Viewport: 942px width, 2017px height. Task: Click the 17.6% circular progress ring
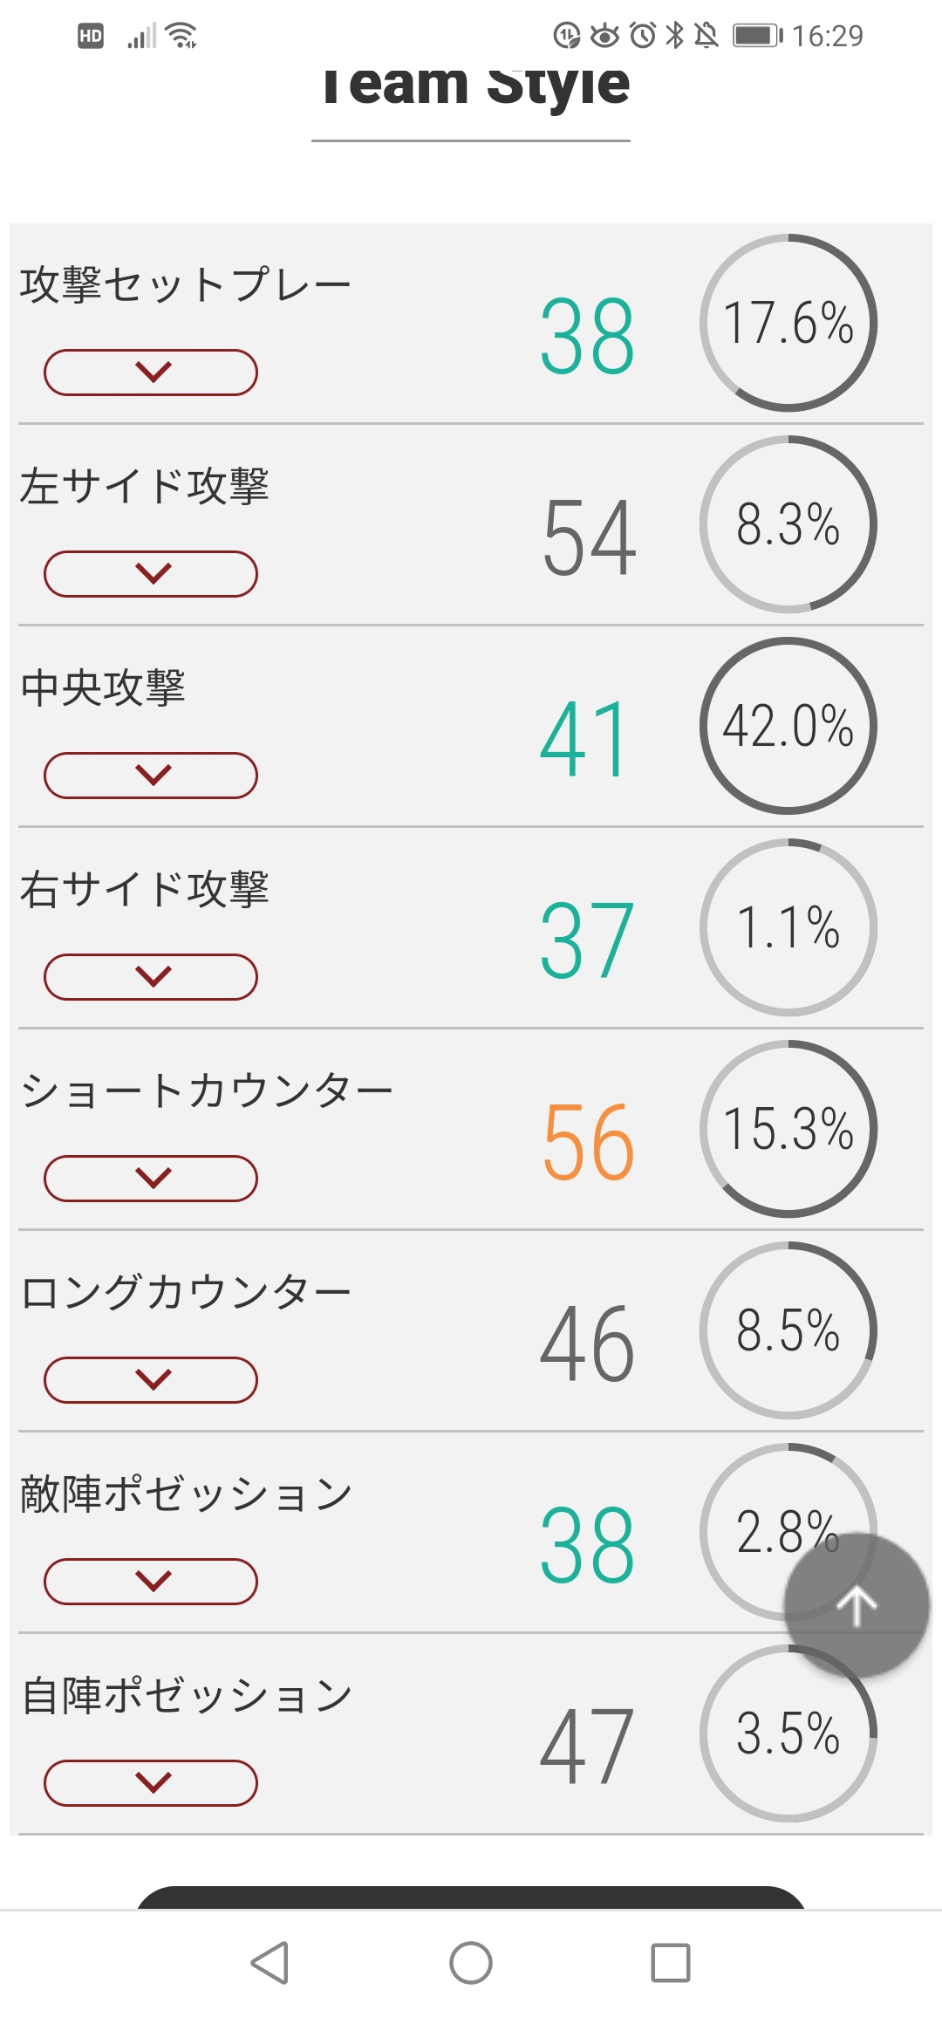tap(788, 323)
